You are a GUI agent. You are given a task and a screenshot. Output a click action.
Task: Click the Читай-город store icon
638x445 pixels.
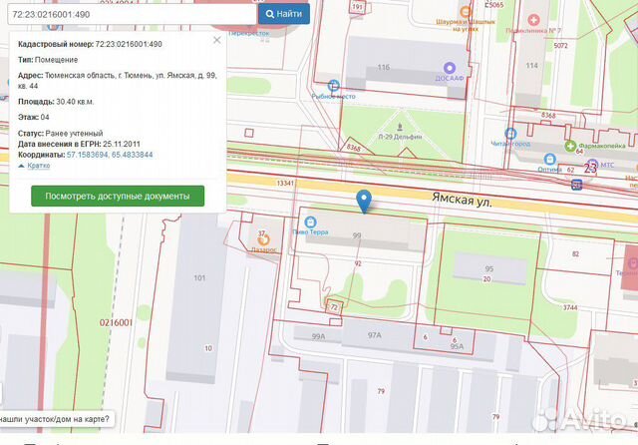click(x=510, y=134)
